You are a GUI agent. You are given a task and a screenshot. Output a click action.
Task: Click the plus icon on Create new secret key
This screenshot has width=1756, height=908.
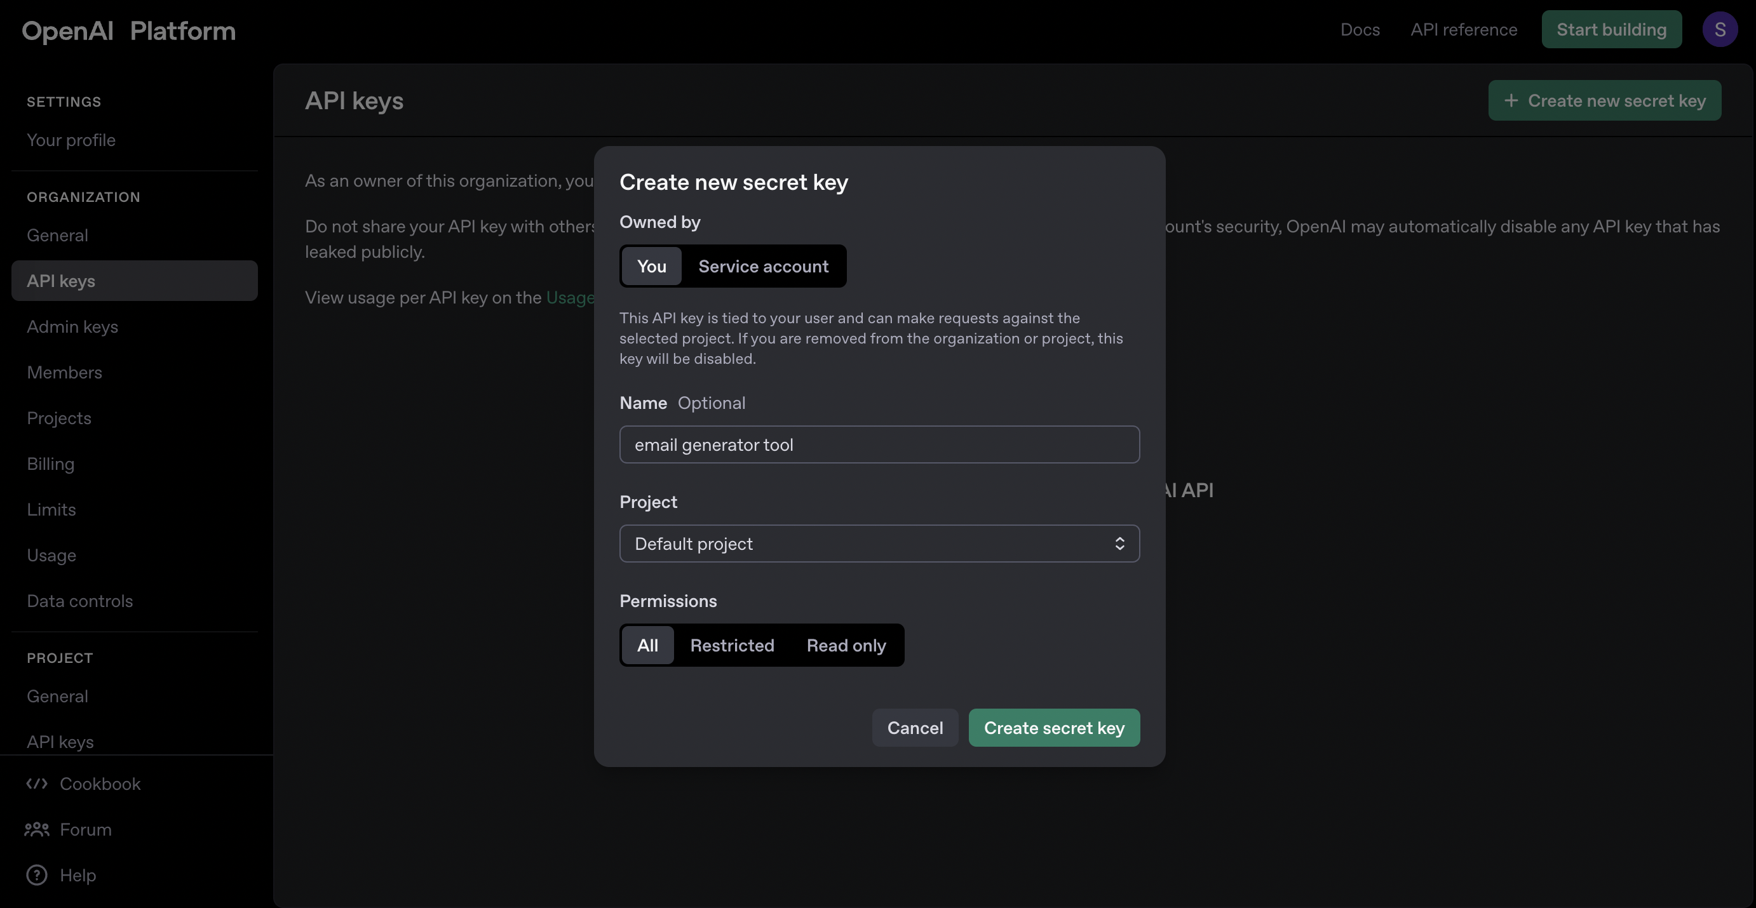point(1511,101)
